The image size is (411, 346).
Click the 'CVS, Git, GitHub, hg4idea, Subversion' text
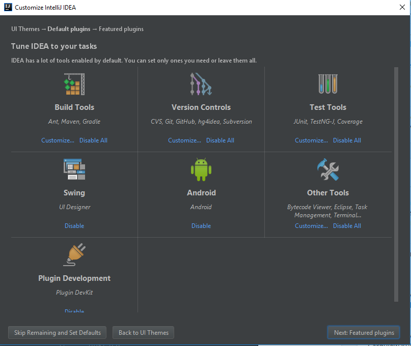coord(201,122)
